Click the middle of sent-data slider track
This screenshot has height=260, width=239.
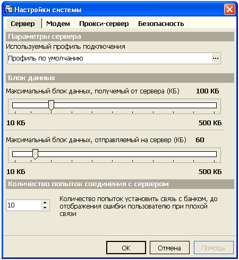(114, 154)
